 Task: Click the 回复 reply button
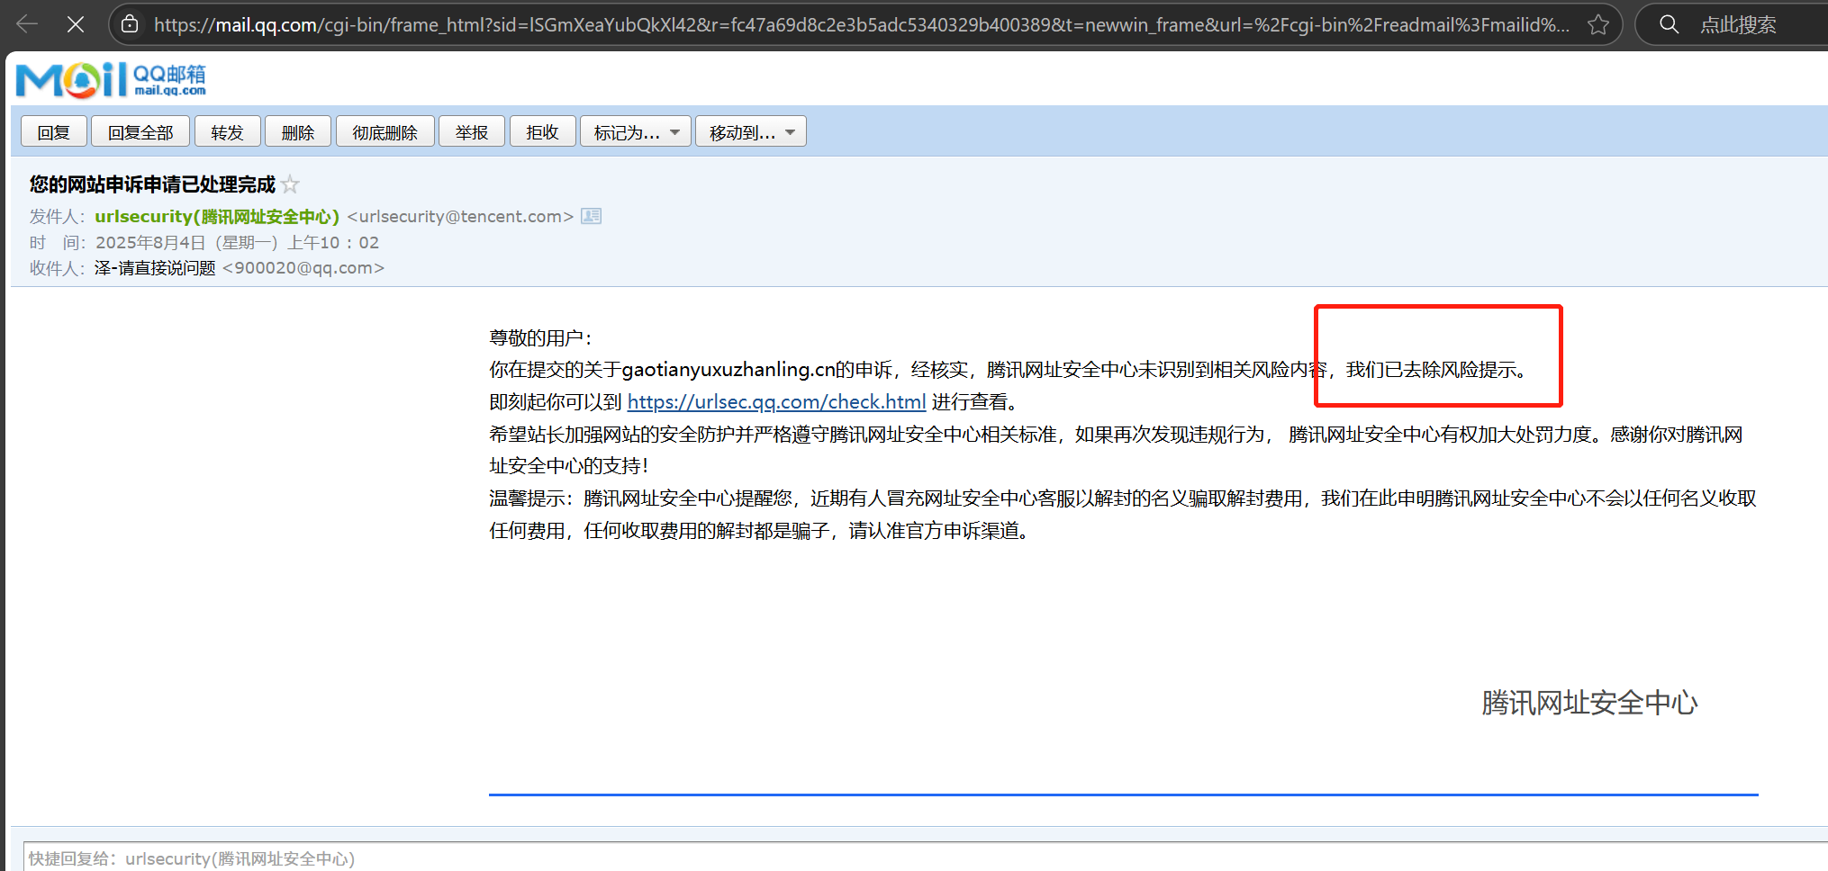tap(54, 132)
